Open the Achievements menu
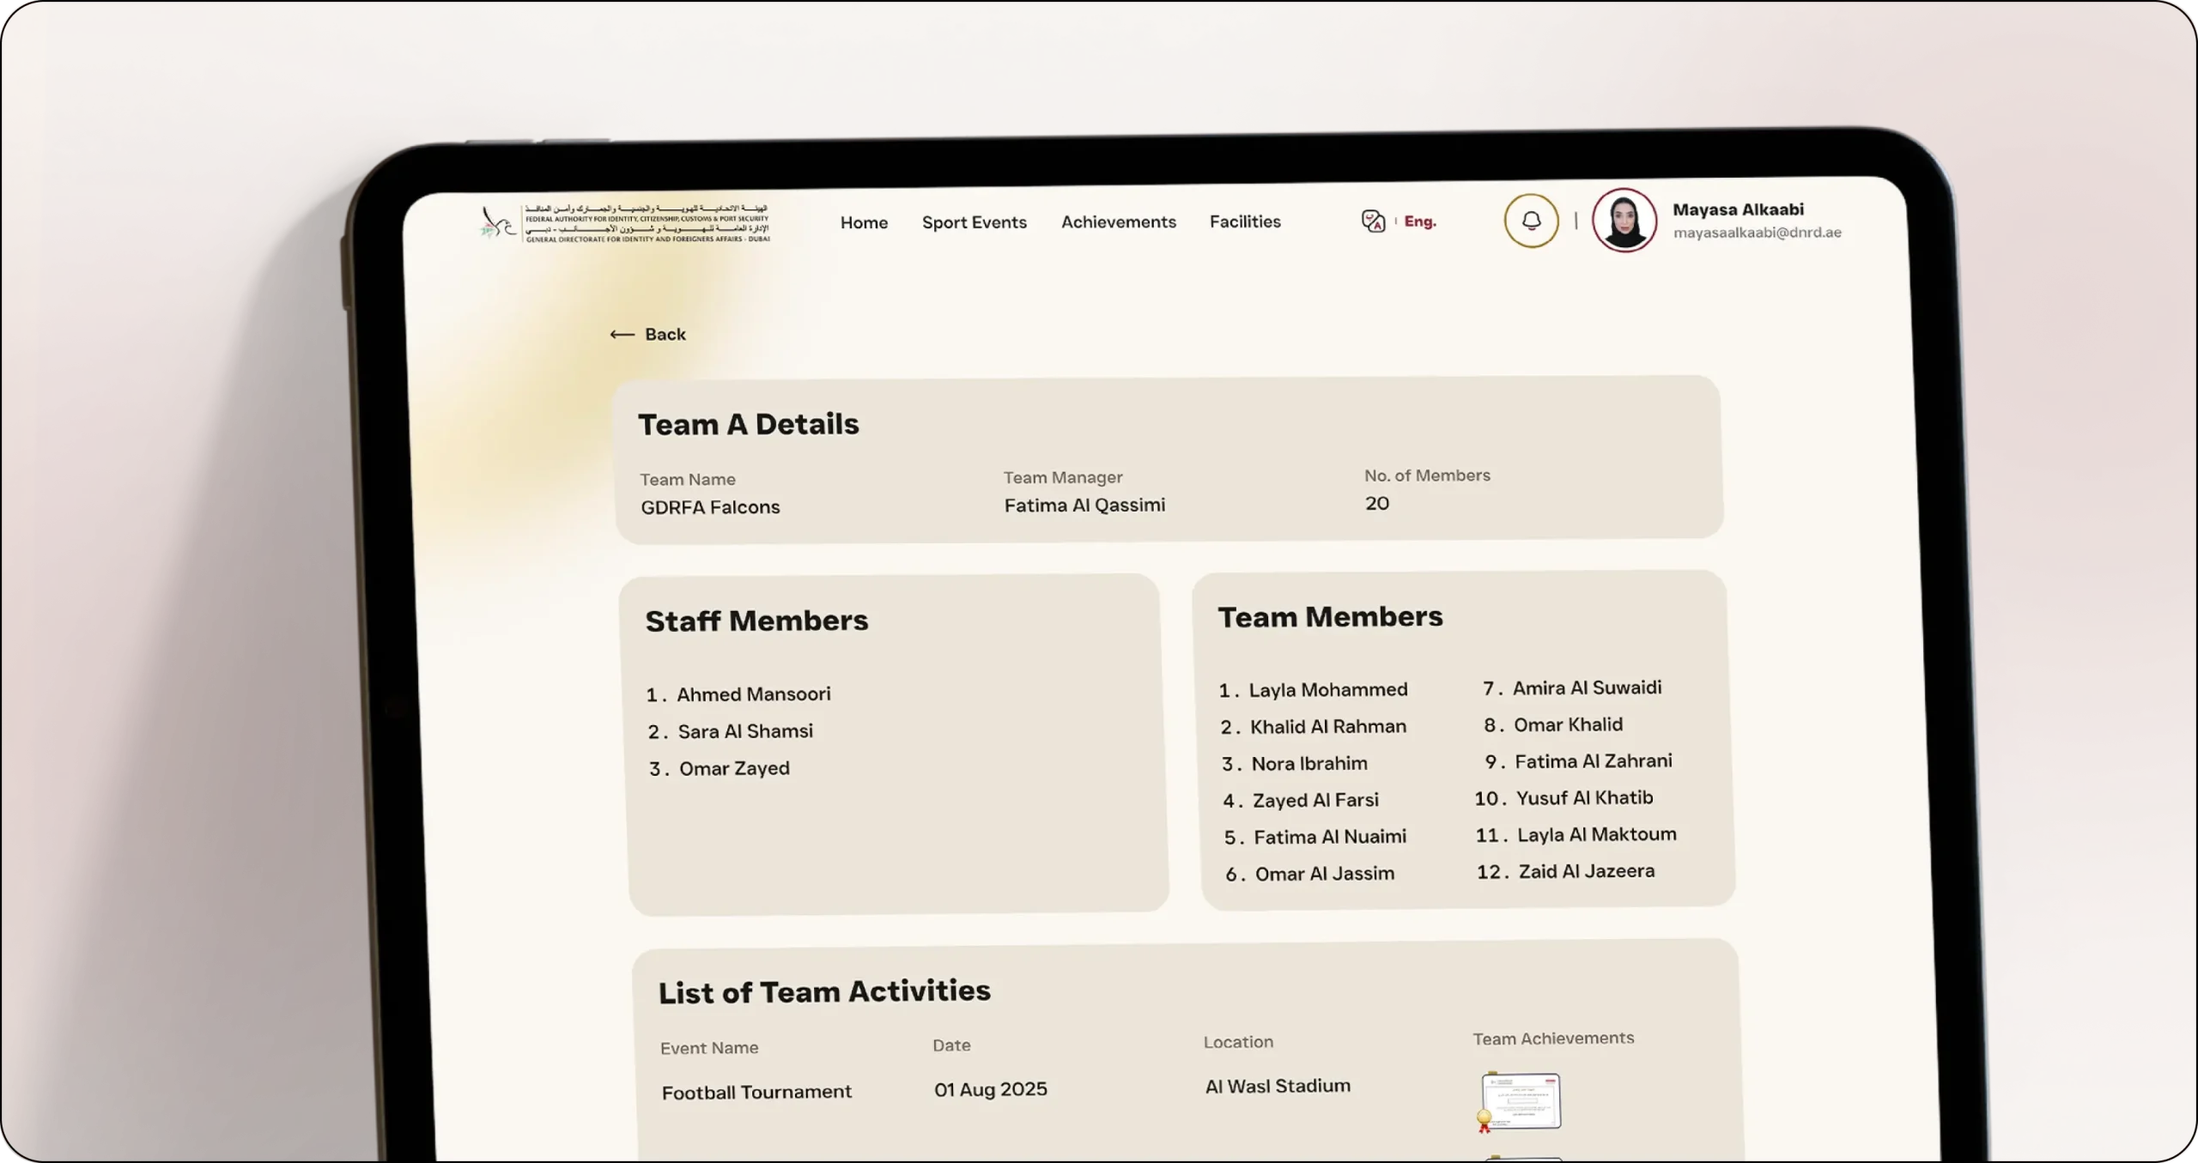Image resolution: width=2198 pixels, height=1163 pixels. (1118, 221)
